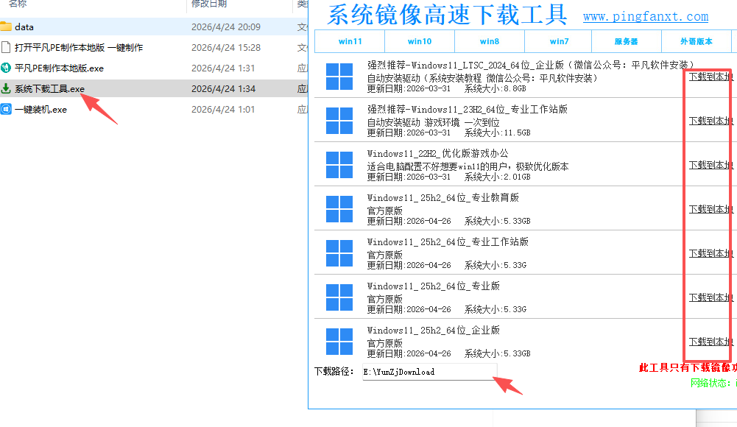The height and width of the screenshot is (427, 737).
Task: Click Windows logo beside 25h2_64位_企业版
Action: coord(339,342)
